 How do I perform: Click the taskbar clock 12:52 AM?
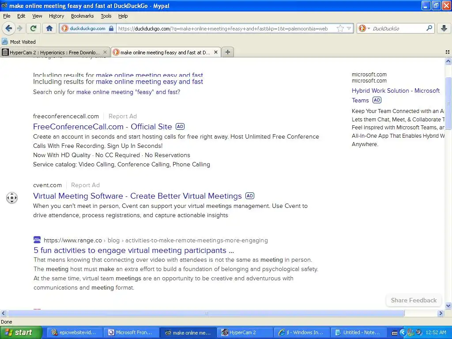point(436,333)
